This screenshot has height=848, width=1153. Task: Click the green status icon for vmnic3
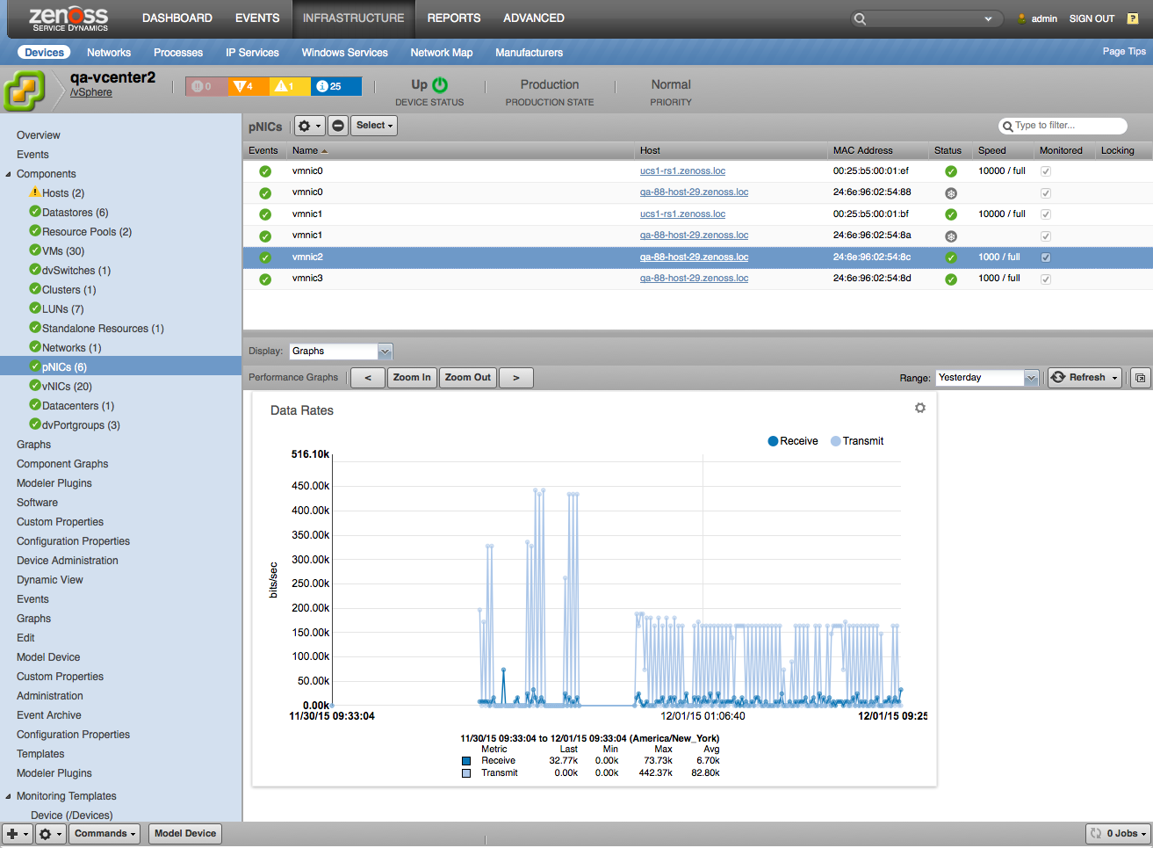click(951, 279)
